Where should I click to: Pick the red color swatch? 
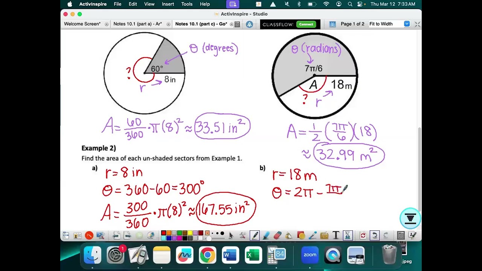163,233
